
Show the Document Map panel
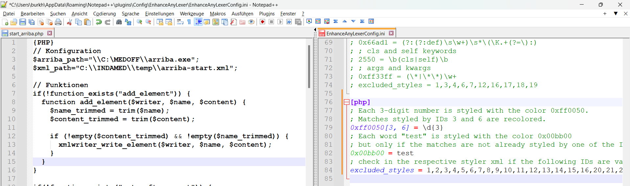tap(216, 22)
